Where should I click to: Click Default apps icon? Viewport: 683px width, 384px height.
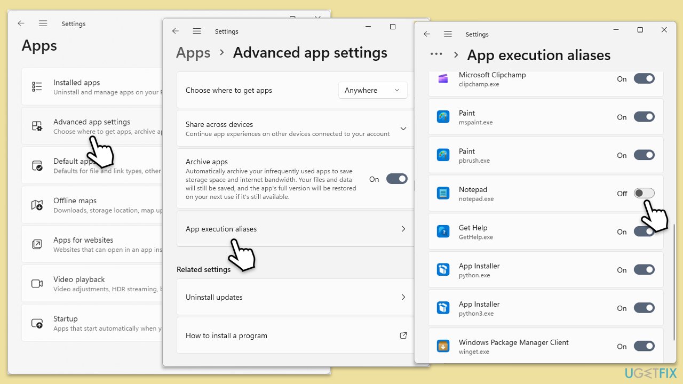(37, 165)
